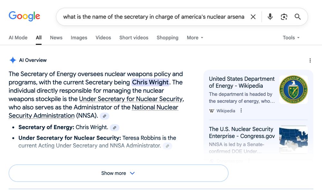Viewport: 322px width, 192px height.
Task: Open the Tools dropdown
Action: tap(290, 38)
